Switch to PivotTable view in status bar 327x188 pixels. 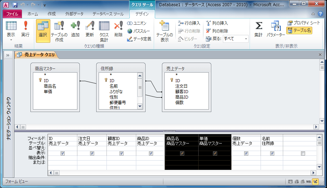[x=297, y=181]
